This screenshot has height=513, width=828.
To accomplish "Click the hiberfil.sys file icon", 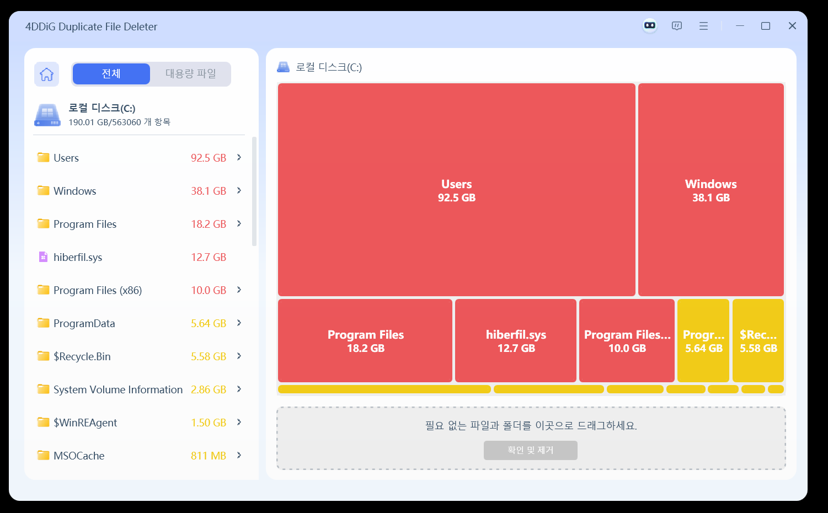I will point(43,256).
